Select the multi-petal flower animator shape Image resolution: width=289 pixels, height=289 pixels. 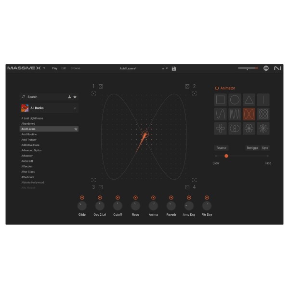(249, 128)
